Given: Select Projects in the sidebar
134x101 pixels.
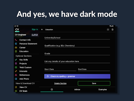Looking at the screenshot, I should pyautogui.click(x=23, y=64).
